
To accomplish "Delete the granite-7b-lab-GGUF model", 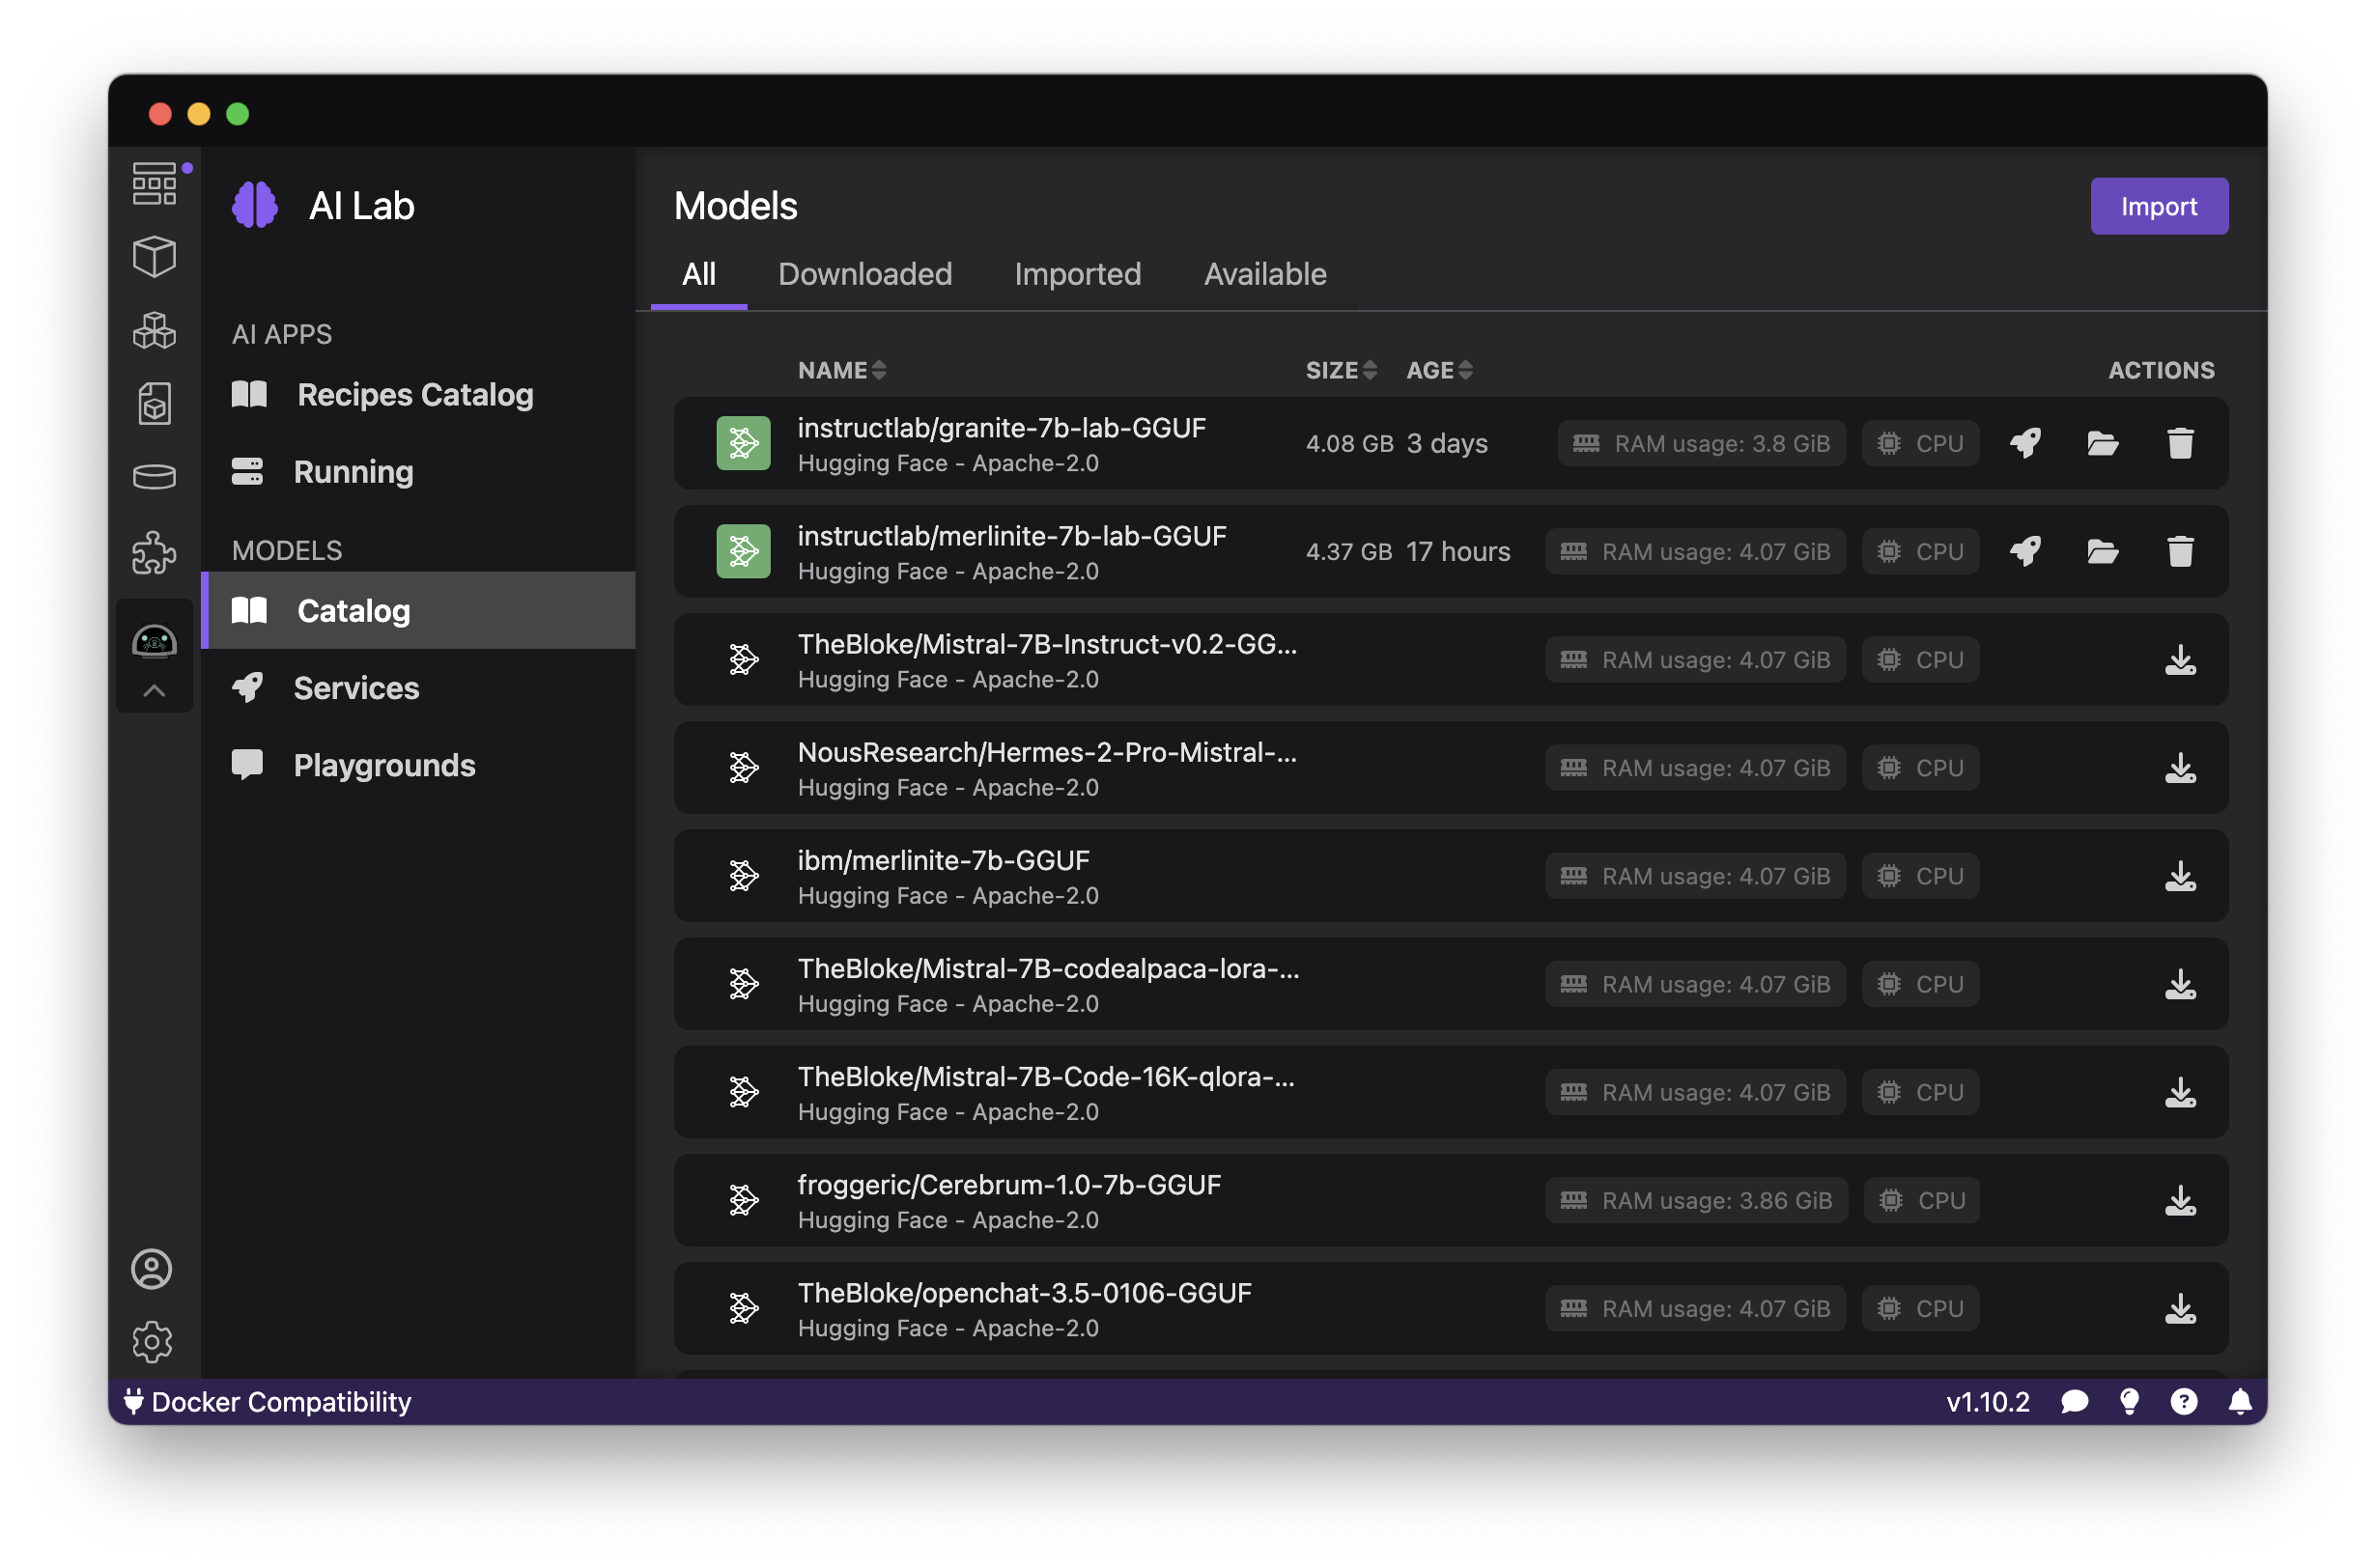I will 2180,443.
